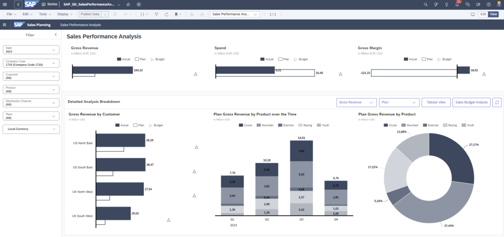The width and height of the screenshot is (504, 237).
Task: Open the discussions chat icon in header
Action: (x=468, y=4)
